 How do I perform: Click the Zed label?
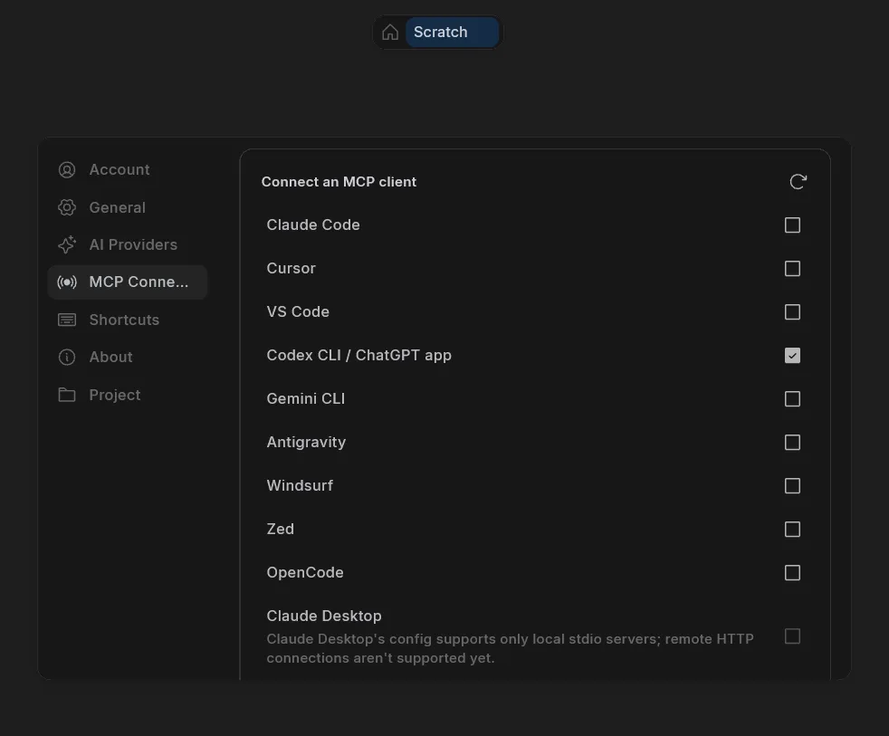[x=280, y=529]
